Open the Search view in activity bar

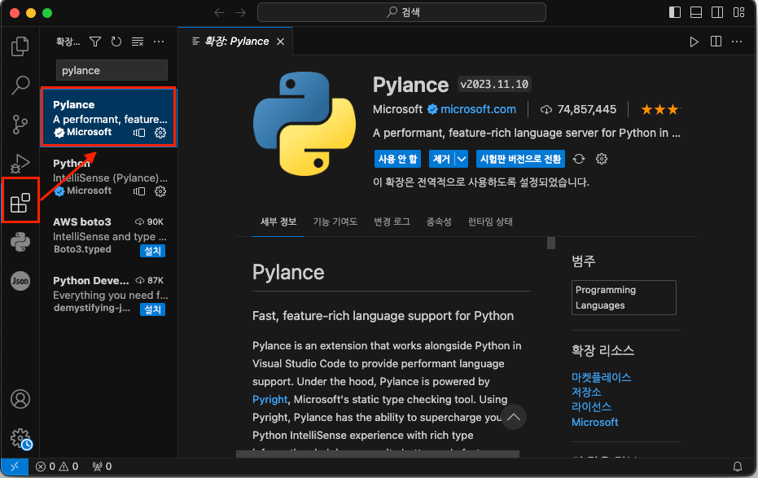pos(20,85)
